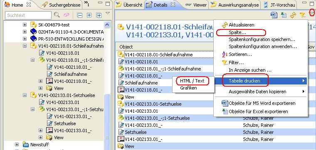The image size is (316, 150).
Task: Click the Object column header
Action: [126, 47]
